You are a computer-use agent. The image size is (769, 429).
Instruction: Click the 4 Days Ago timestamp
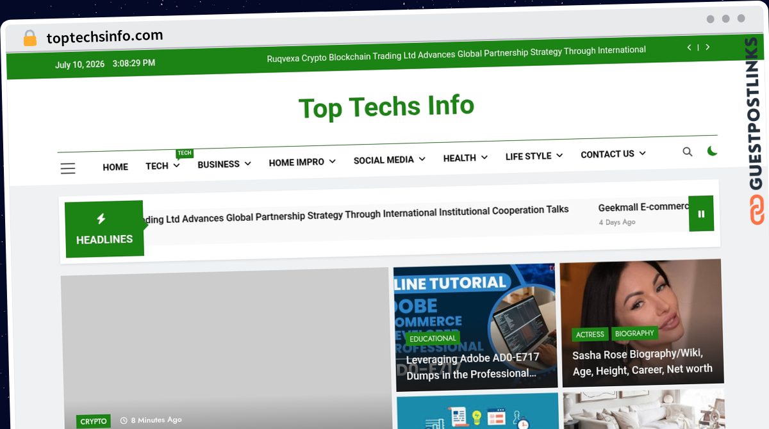pos(617,222)
